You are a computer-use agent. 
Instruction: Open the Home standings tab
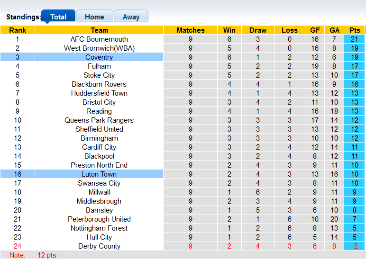tap(94, 17)
